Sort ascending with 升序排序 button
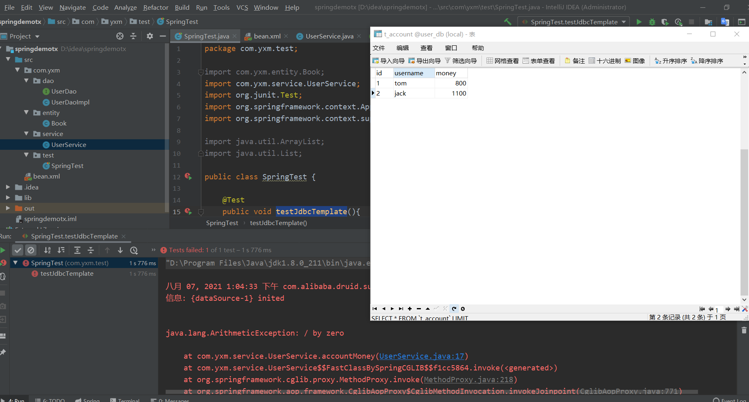The image size is (749, 402). tap(671, 61)
